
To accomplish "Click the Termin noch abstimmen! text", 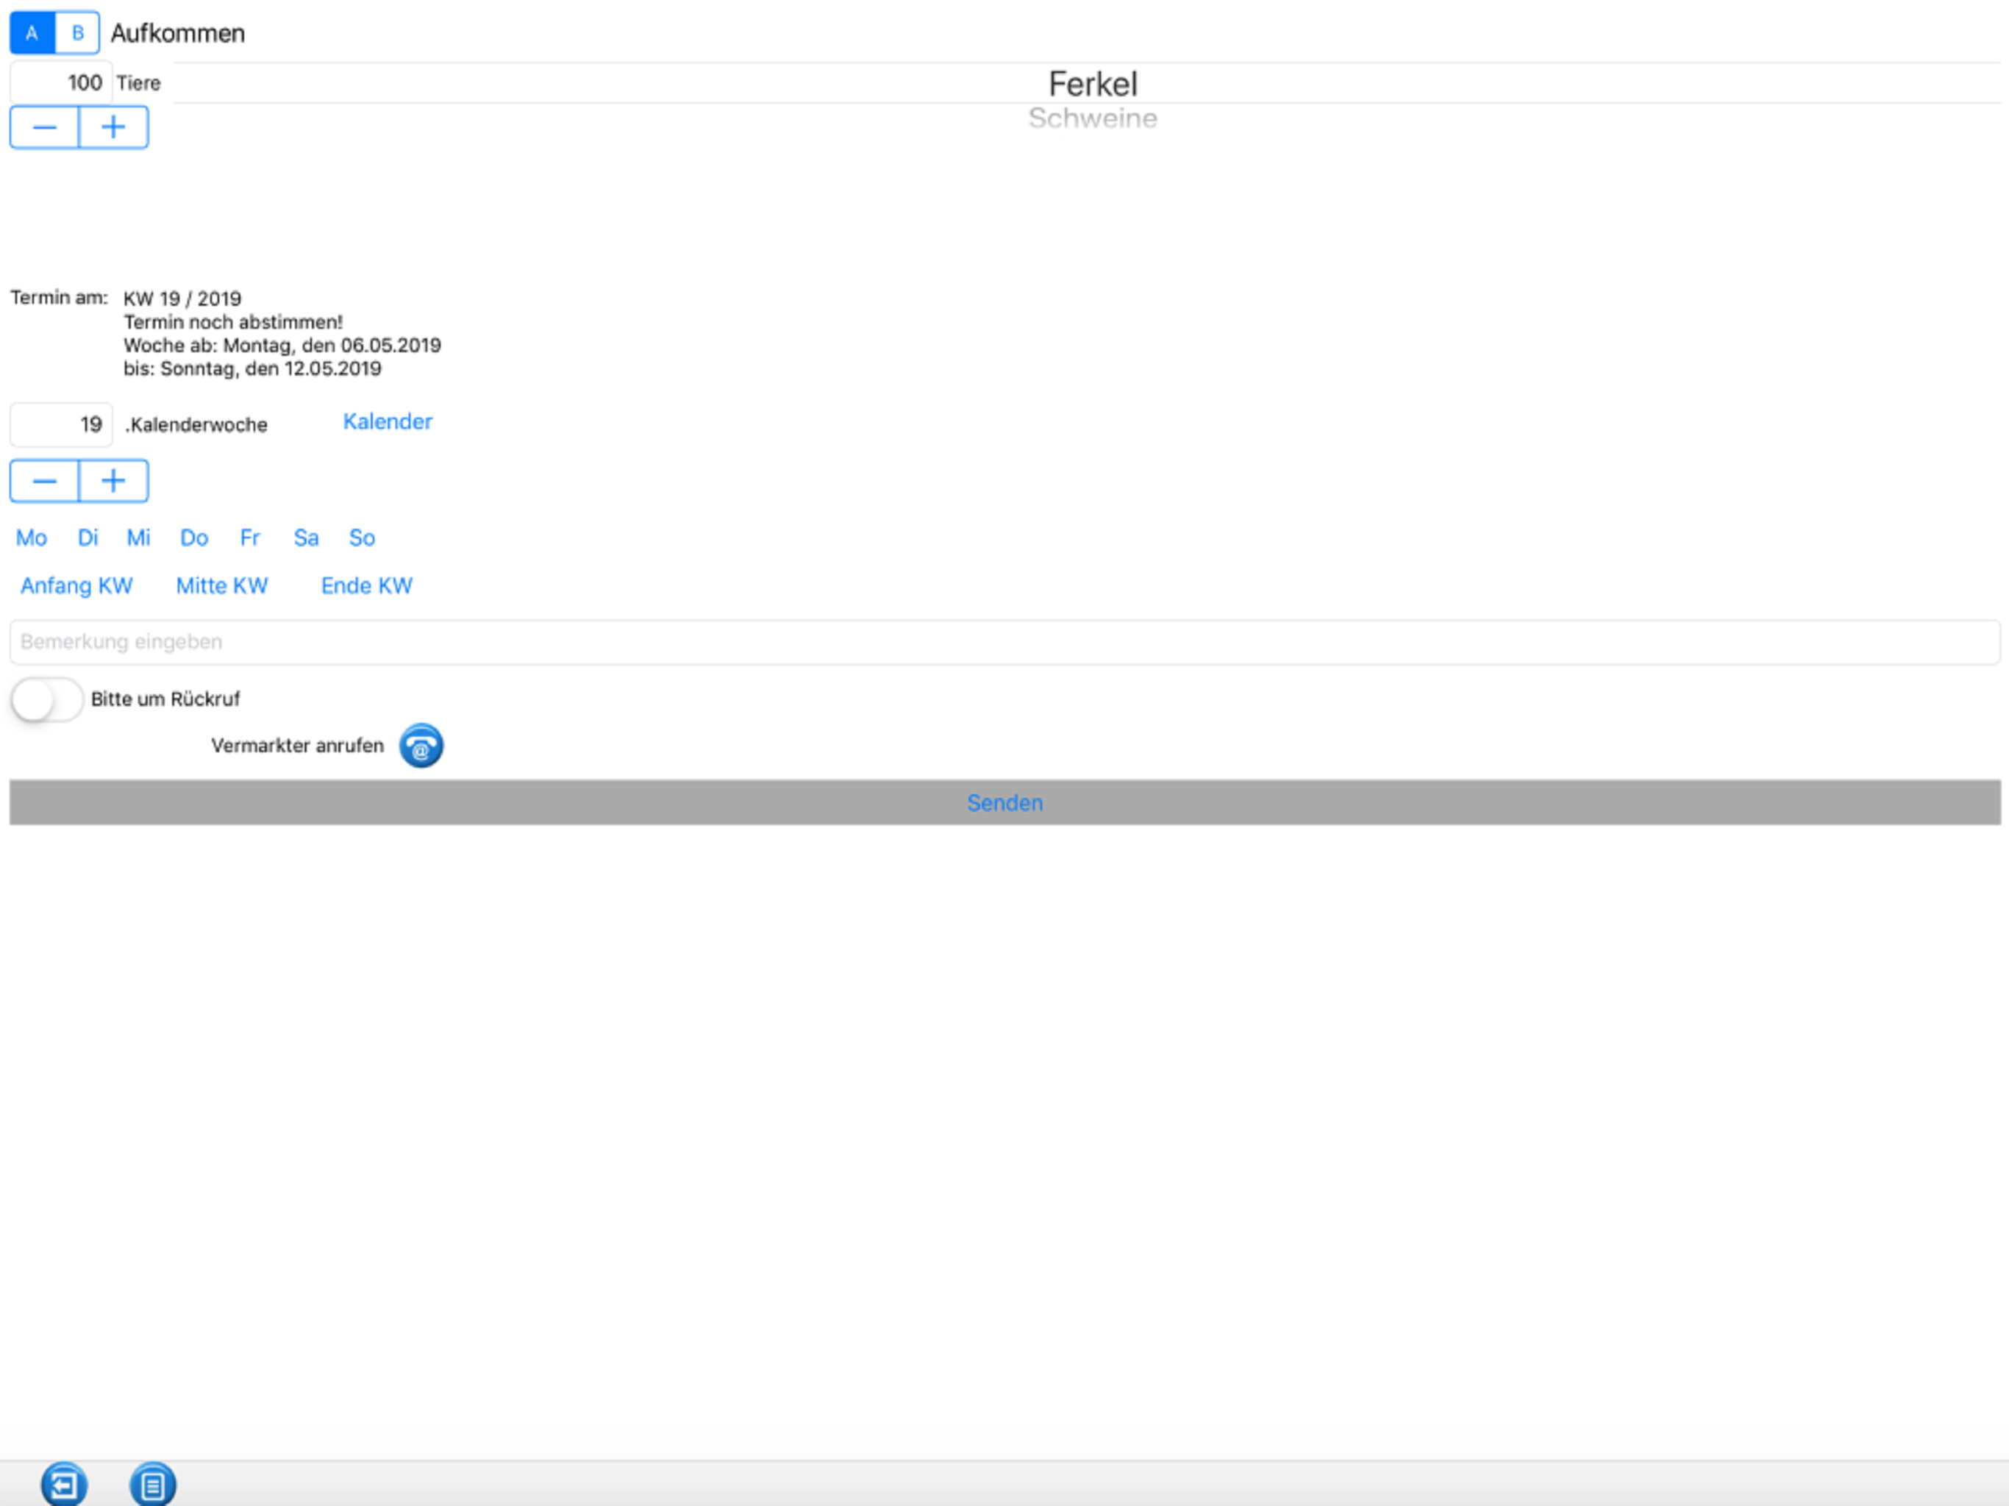I will (x=233, y=323).
